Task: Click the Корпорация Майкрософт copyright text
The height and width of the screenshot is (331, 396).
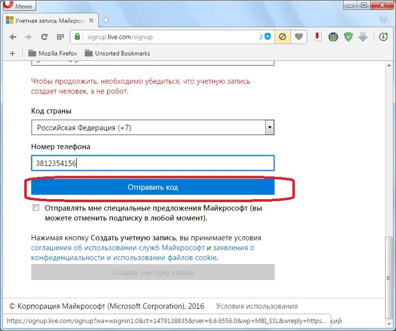Action: [x=107, y=306]
